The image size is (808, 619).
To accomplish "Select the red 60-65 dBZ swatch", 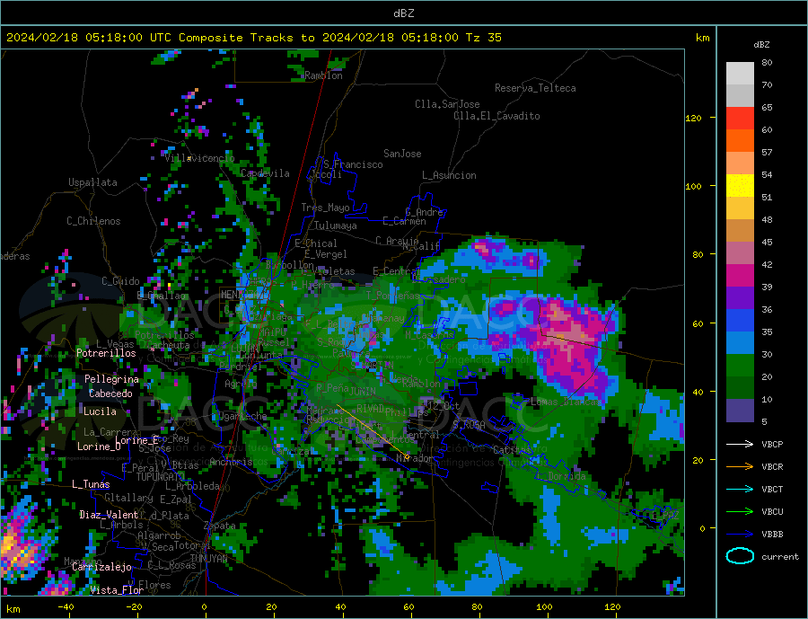I will (x=740, y=118).
